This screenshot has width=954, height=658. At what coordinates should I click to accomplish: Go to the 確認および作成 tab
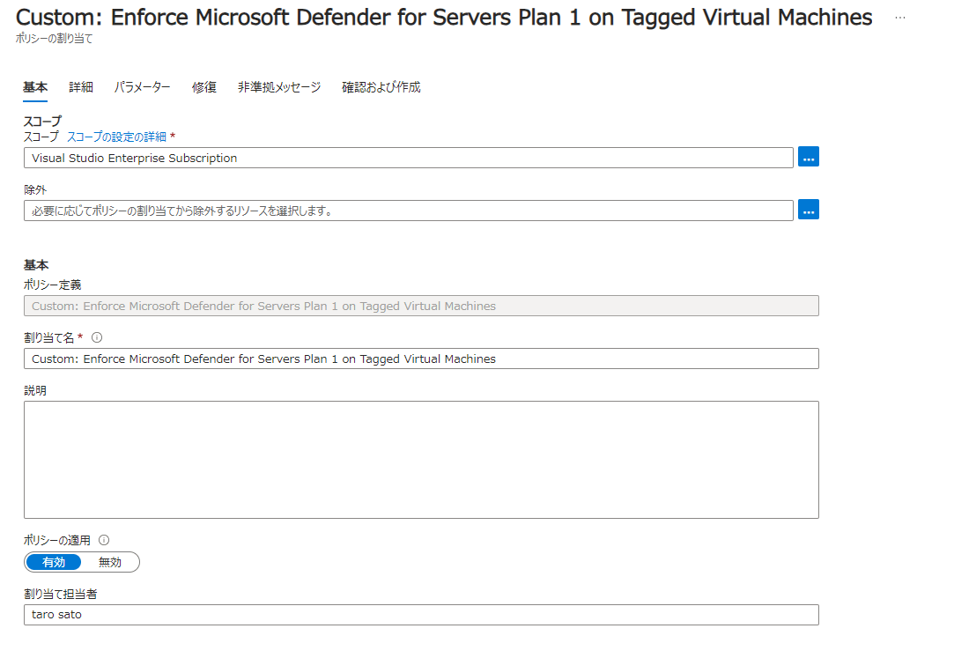381,87
